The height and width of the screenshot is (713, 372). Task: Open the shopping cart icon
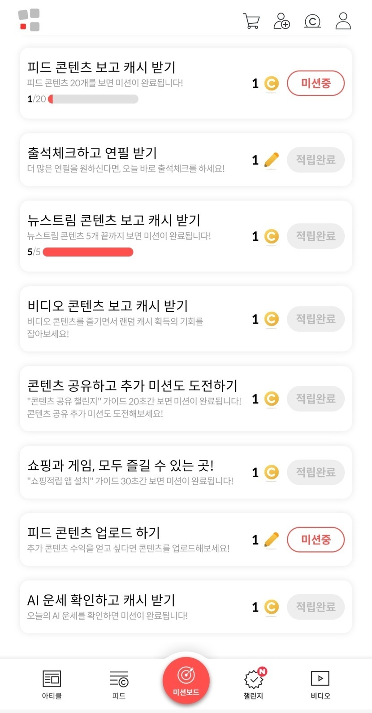[x=251, y=21]
